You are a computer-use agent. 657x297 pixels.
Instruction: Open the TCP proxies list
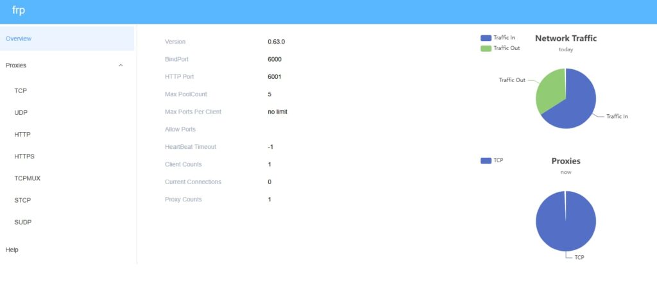point(21,90)
